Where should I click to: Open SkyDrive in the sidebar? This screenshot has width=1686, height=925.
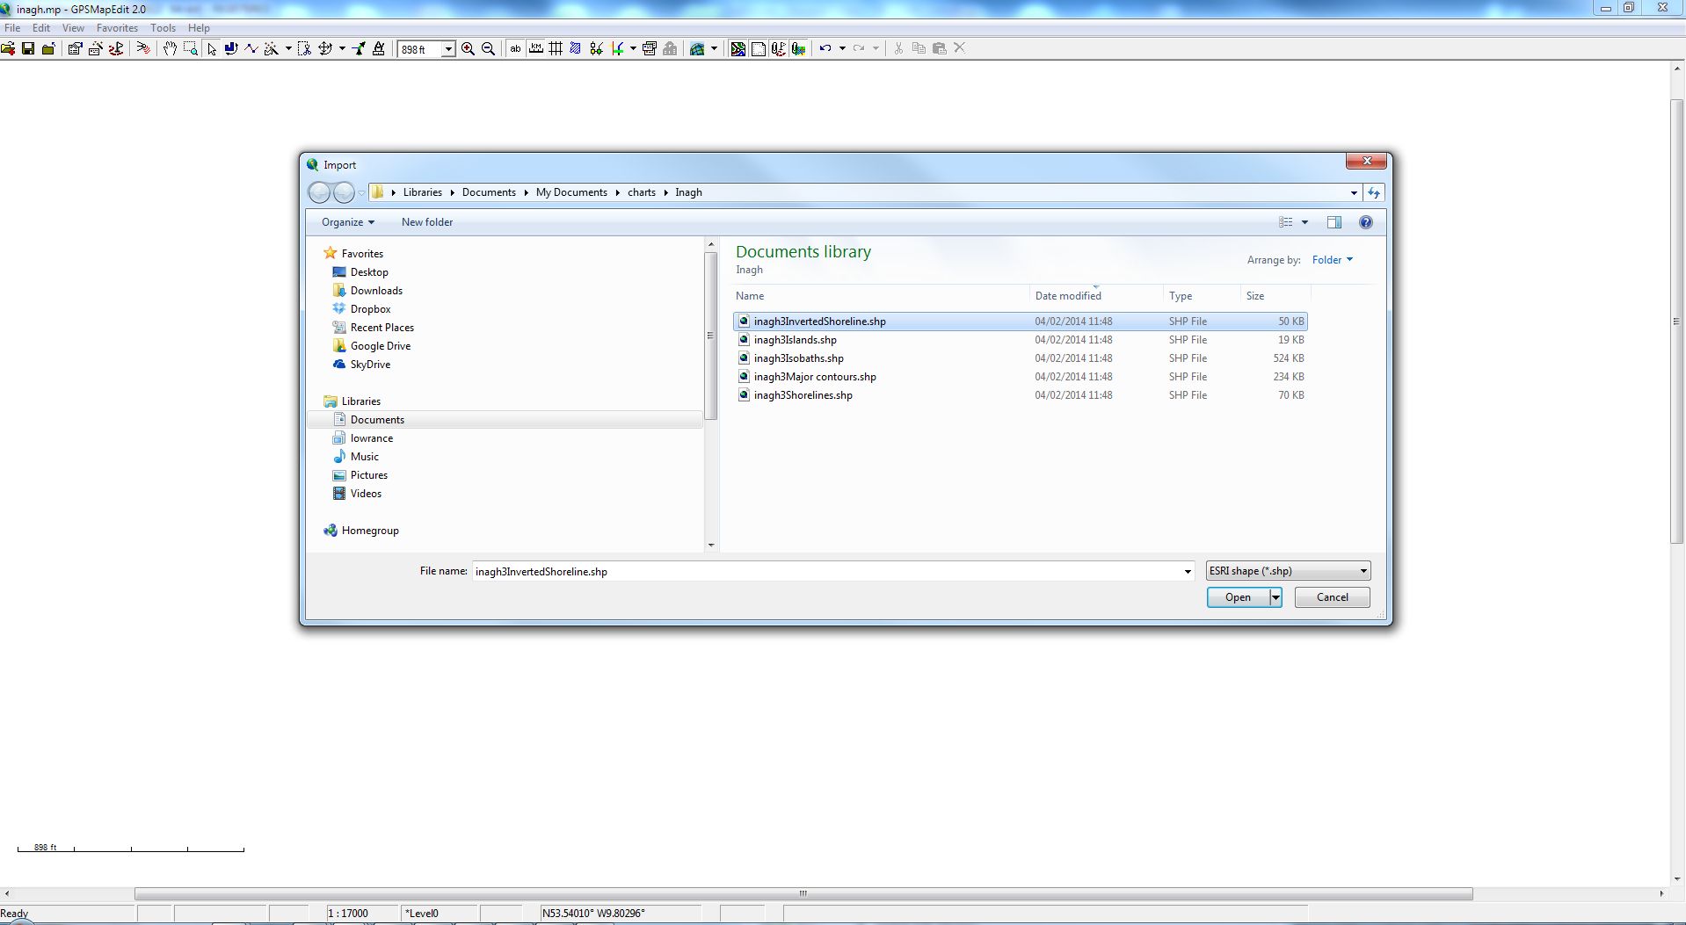(370, 365)
